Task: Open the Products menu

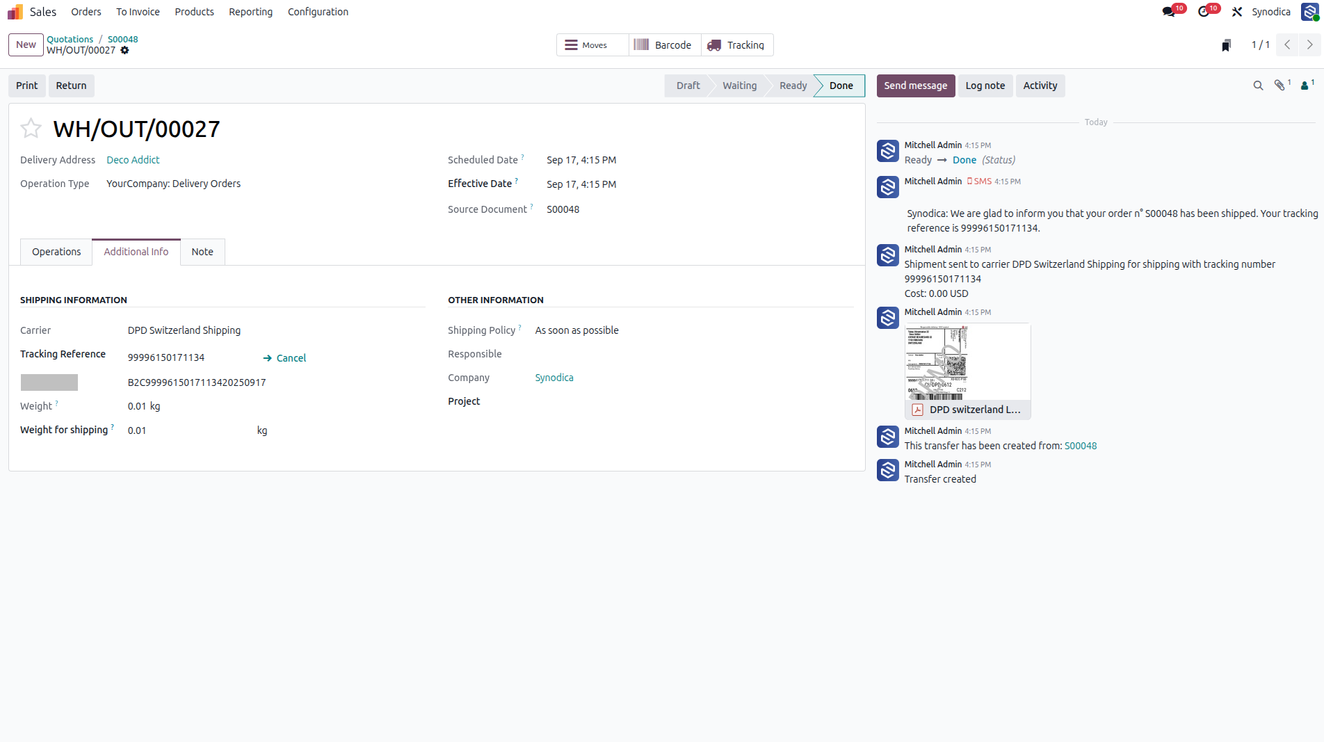Action: pos(195,12)
